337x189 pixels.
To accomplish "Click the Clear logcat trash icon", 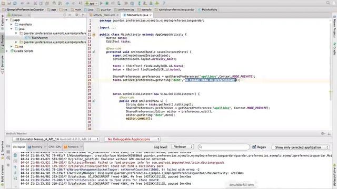I will [x=15, y=155].
